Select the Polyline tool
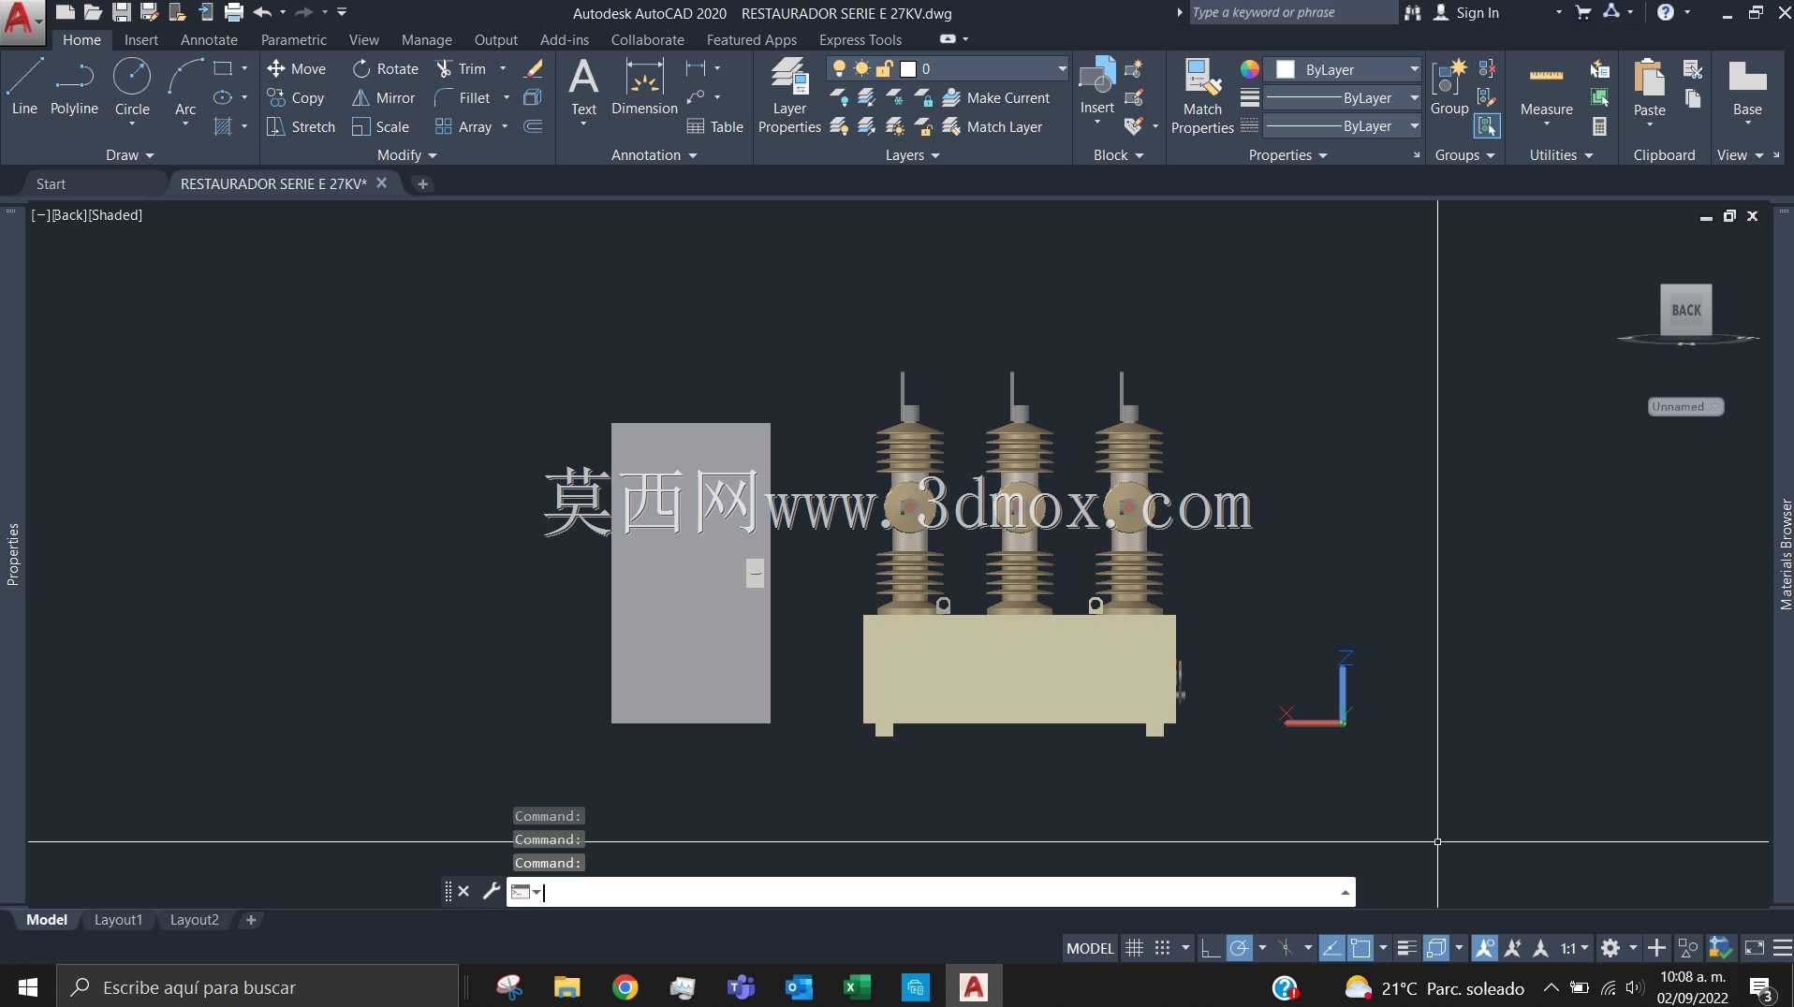1794x1007 pixels. pos(74,87)
